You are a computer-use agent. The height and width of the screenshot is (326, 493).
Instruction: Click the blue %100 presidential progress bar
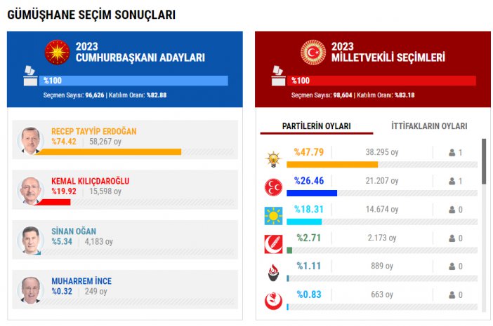tap(133, 81)
